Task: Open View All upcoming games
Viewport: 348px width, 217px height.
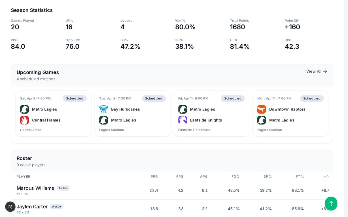Action: (x=316, y=71)
